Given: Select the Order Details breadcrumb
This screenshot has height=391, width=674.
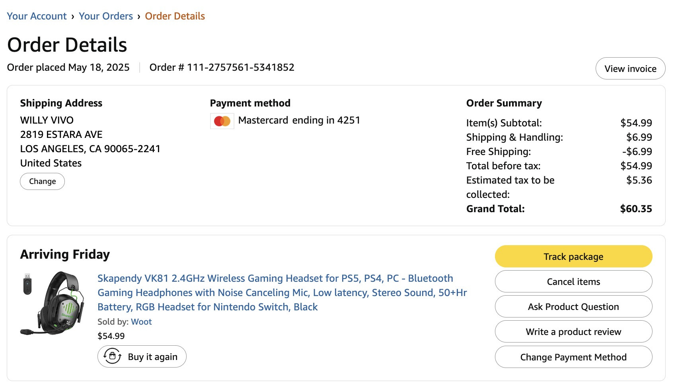Looking at the screenshot, I should coord(175,16).
